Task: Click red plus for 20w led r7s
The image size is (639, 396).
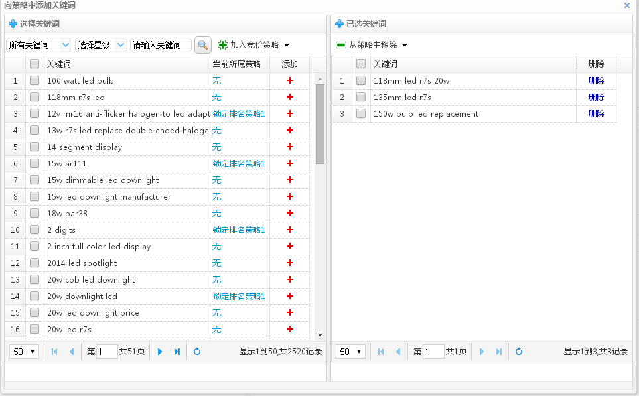Action: (x=289, y=330)
